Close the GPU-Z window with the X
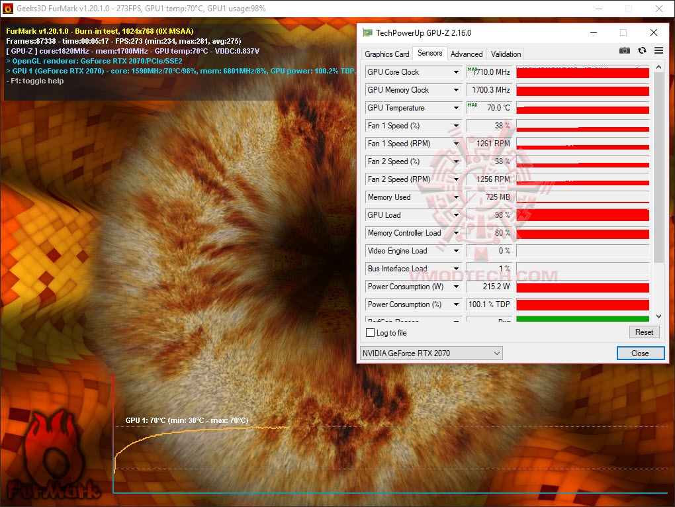The height and width of the screenshot is (507, 675). 653,32
